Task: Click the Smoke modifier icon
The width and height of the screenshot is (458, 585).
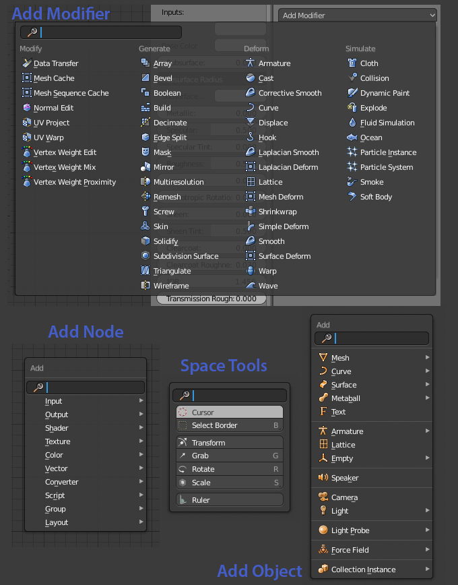Action: [352, 182]
